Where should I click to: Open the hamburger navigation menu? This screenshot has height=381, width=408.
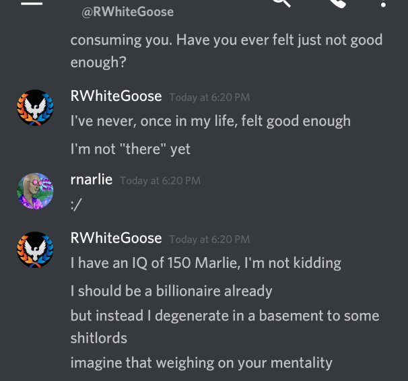click(x=32, y=3)
